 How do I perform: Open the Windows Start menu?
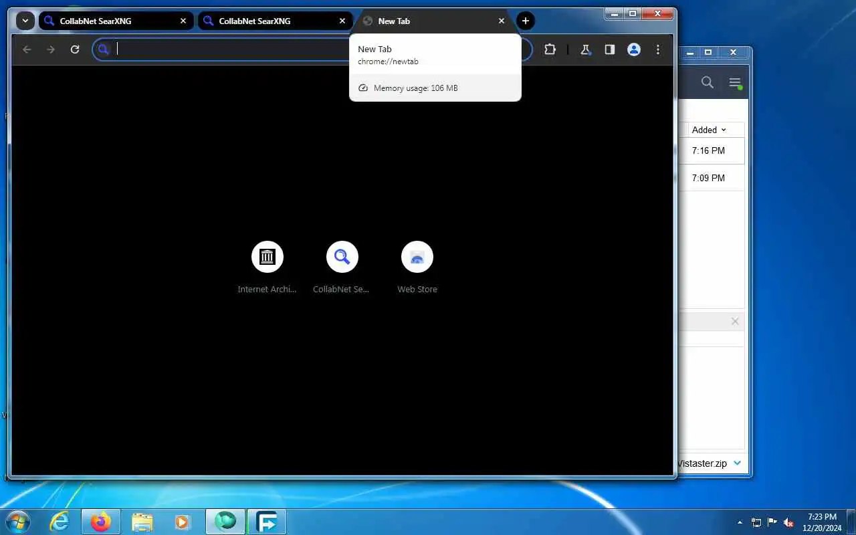(x=18, y=522)
